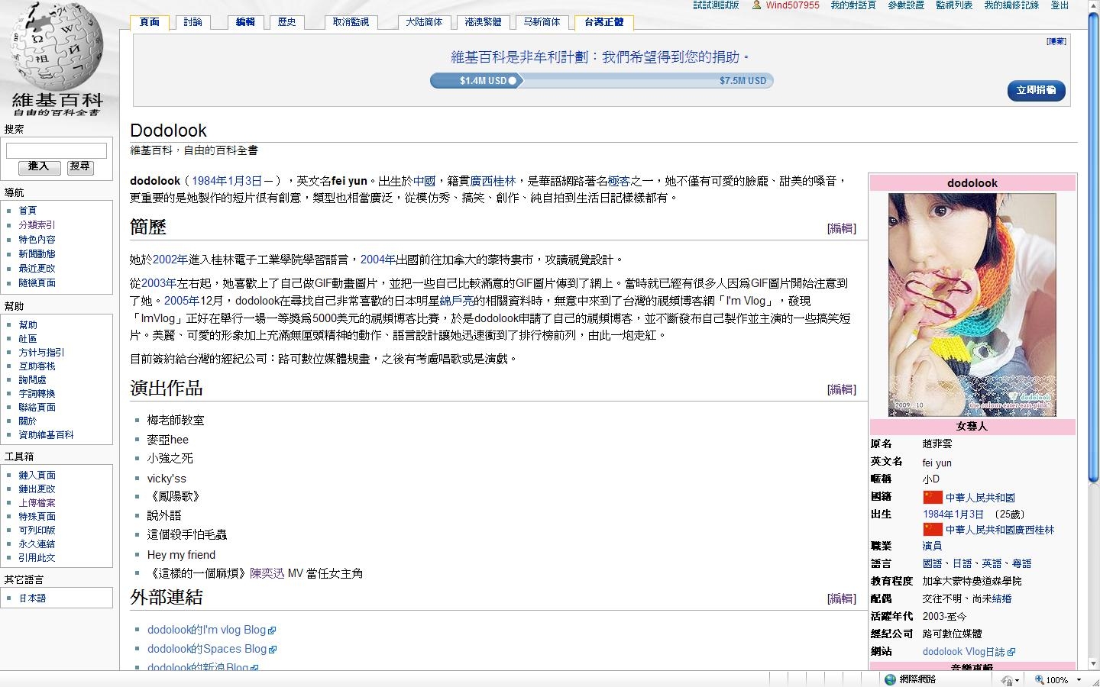Click the dodolook infobox portrait photo
This screenshot has width=1100, height=687.
pos(972,305)
